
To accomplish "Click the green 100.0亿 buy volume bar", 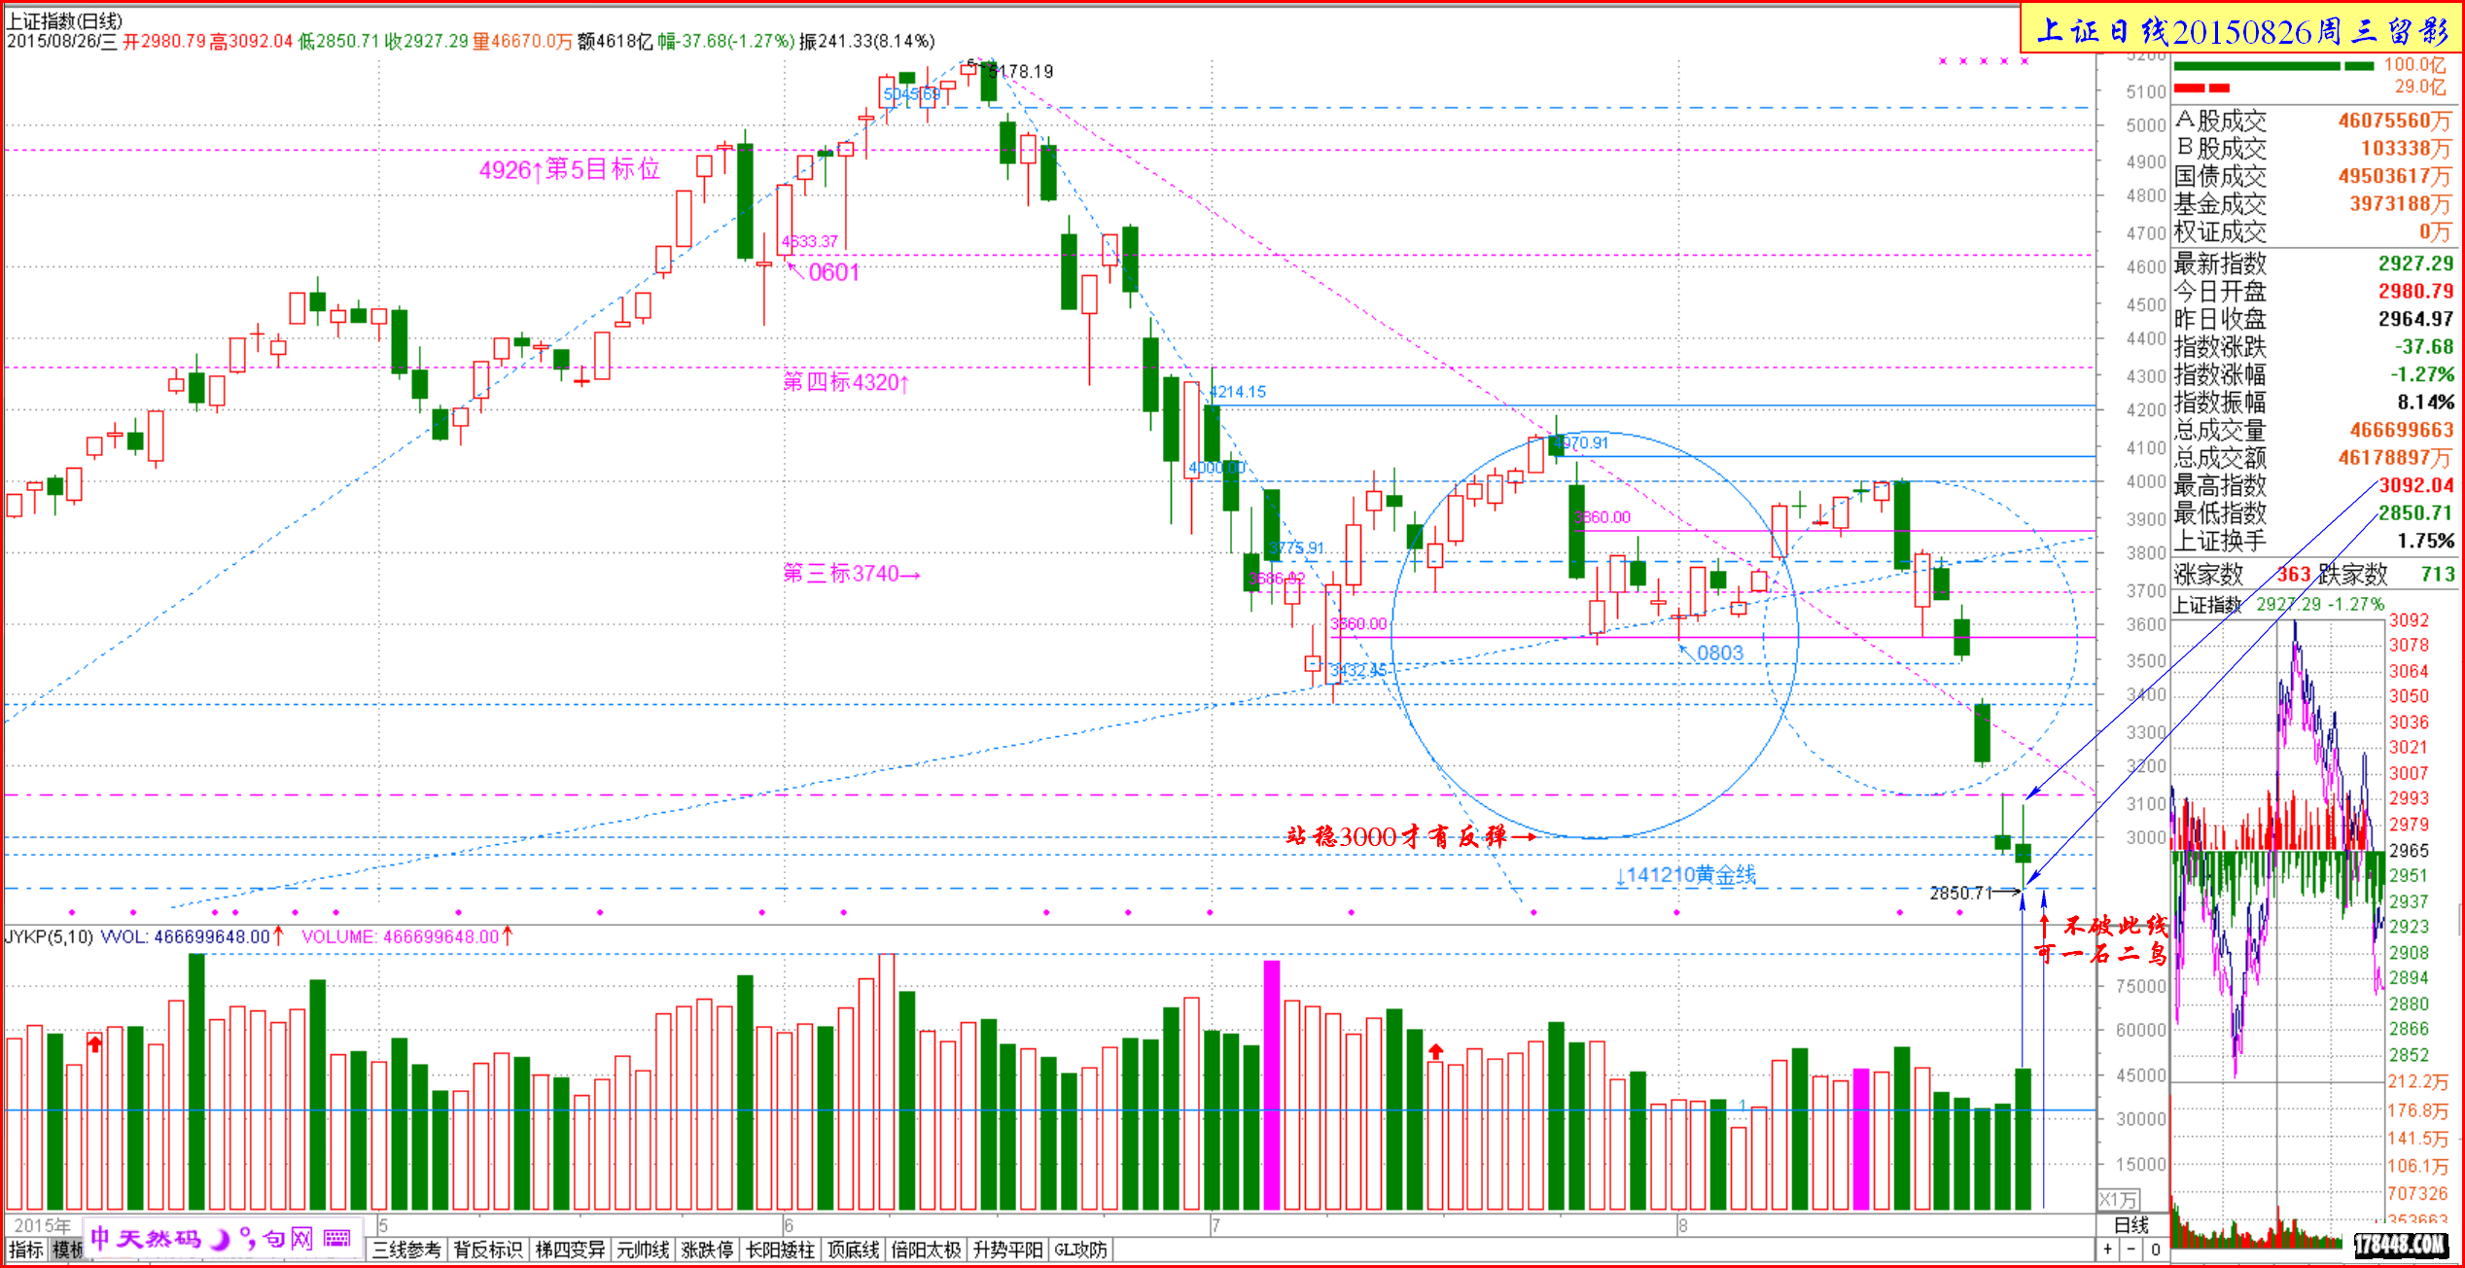I will tap(2273, 66).
